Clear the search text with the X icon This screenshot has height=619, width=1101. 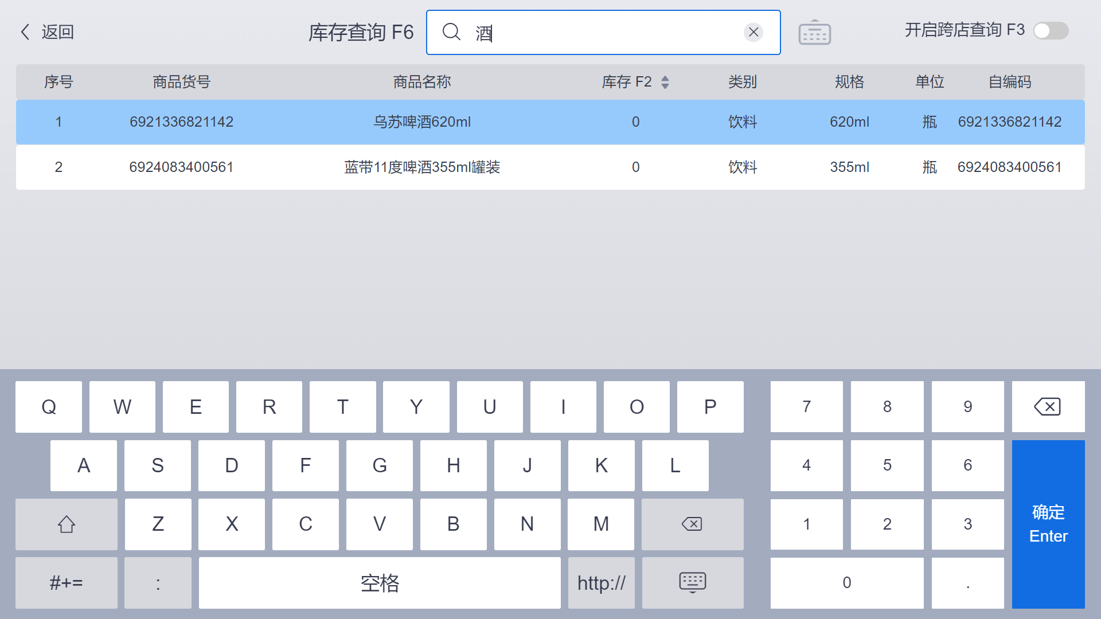(x=753, y=32)
